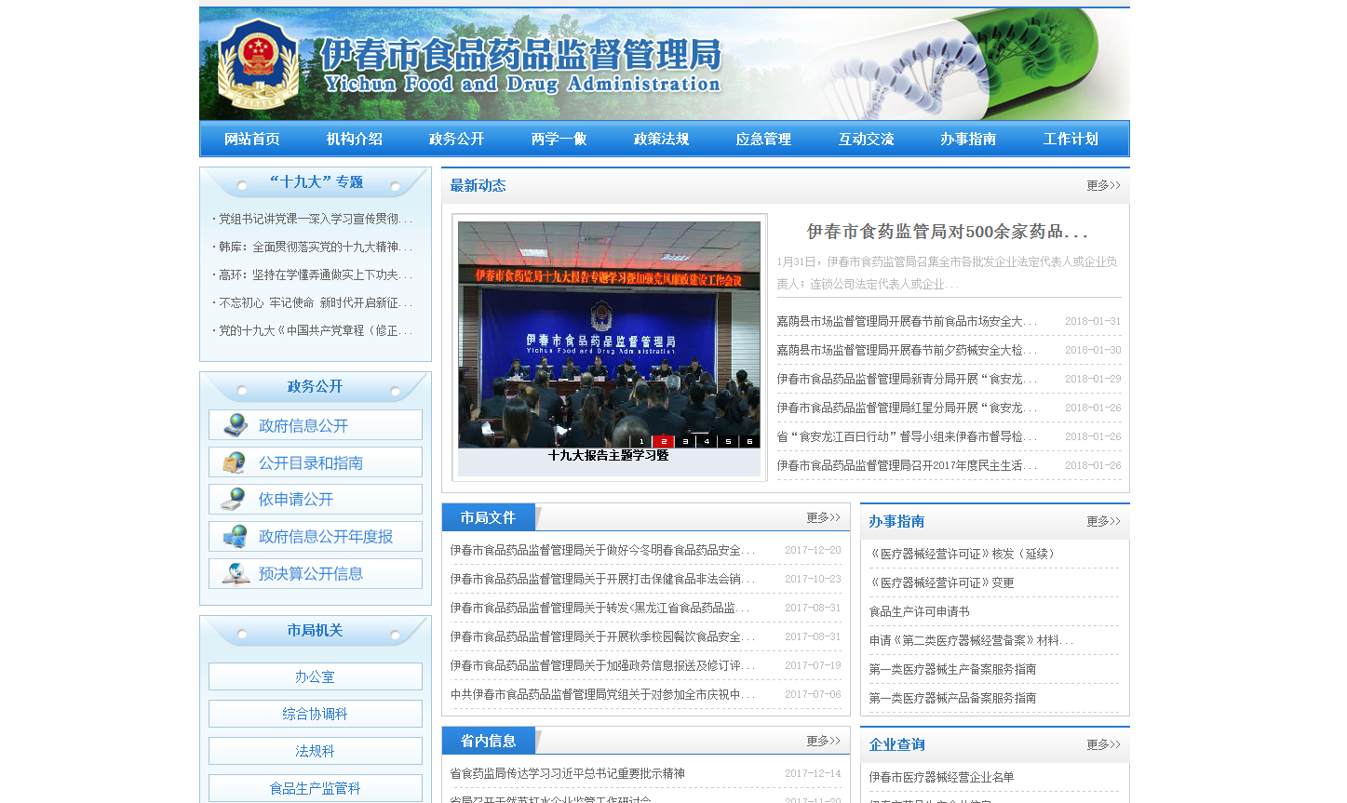
Task: Open news 省“食安龙江百日行动”督导小组来伊春市督导检...
Action: (x=907, y=436)
